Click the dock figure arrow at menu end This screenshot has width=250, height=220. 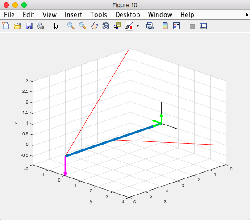[246, 15]
